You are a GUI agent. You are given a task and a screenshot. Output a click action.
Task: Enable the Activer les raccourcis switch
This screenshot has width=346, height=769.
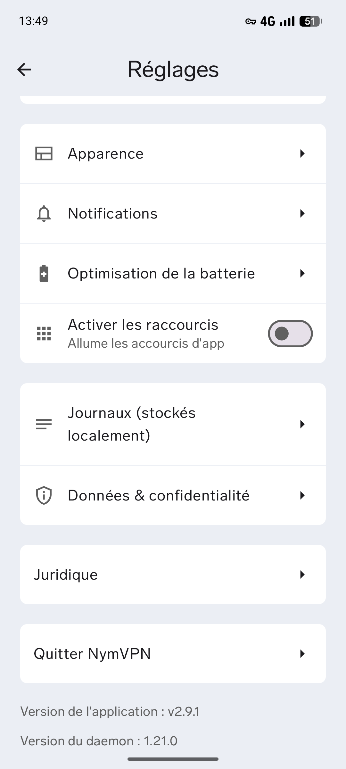click(290, 334)
